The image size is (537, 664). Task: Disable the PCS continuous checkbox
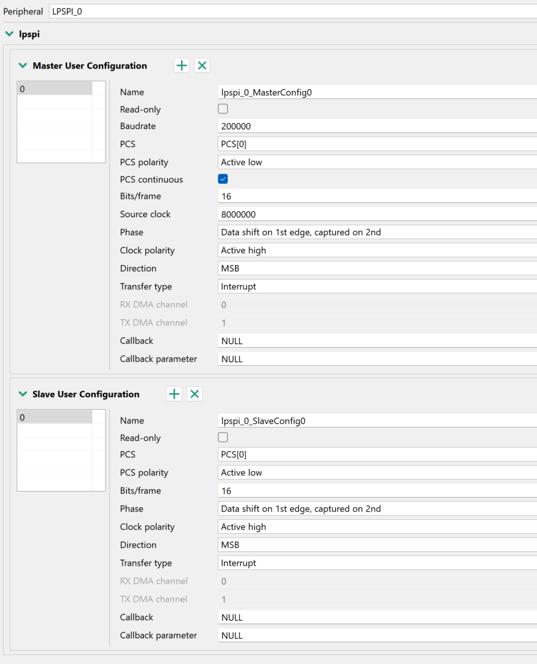223,179
